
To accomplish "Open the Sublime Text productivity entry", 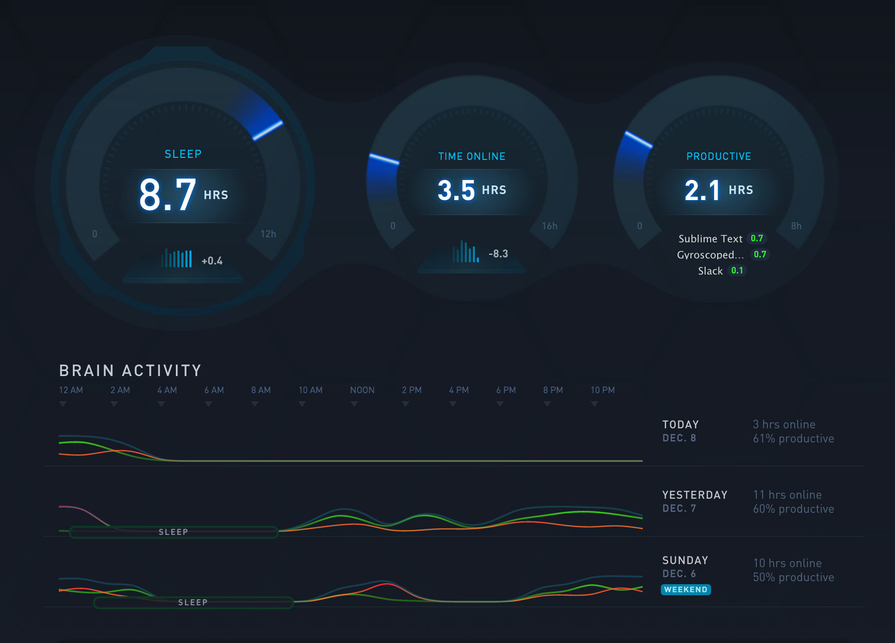I will (x=722, y=238).
